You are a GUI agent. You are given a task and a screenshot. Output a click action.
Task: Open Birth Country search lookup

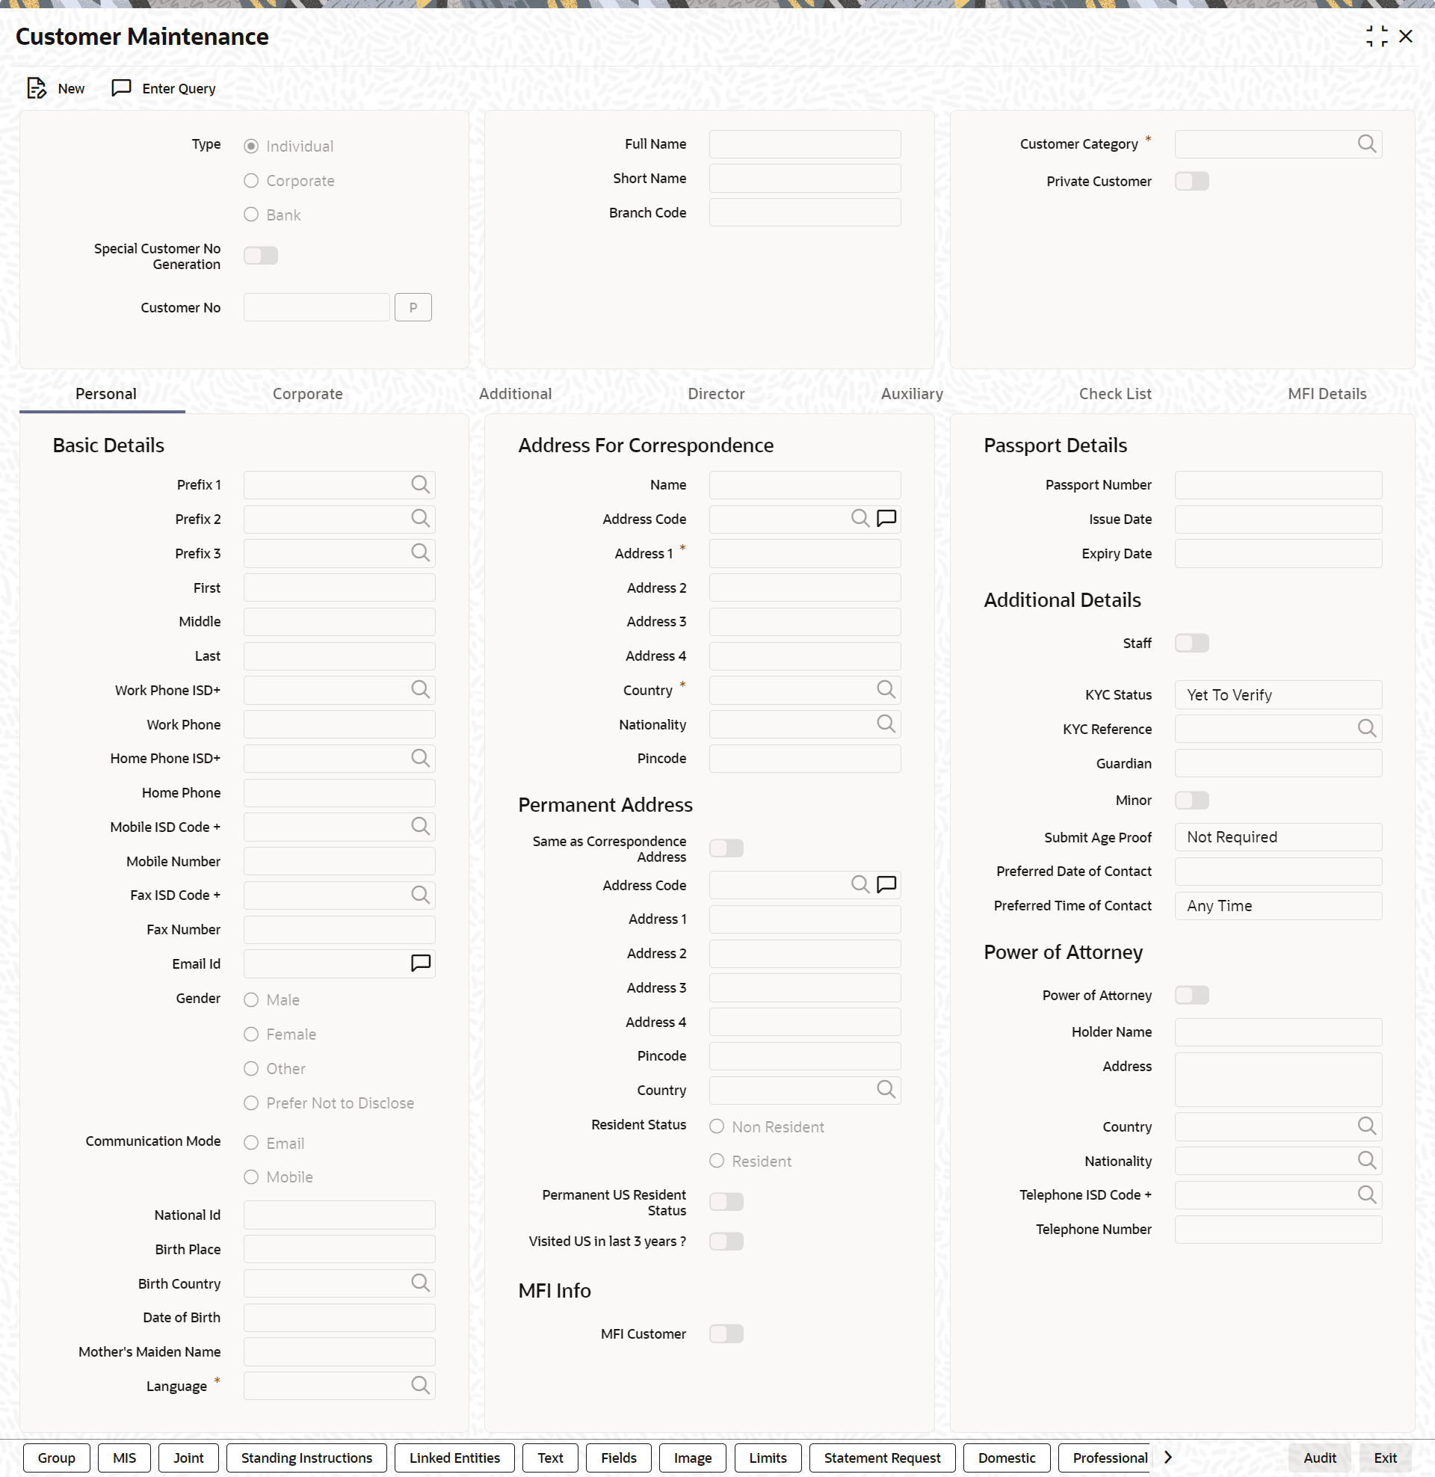pos(421,1283)
